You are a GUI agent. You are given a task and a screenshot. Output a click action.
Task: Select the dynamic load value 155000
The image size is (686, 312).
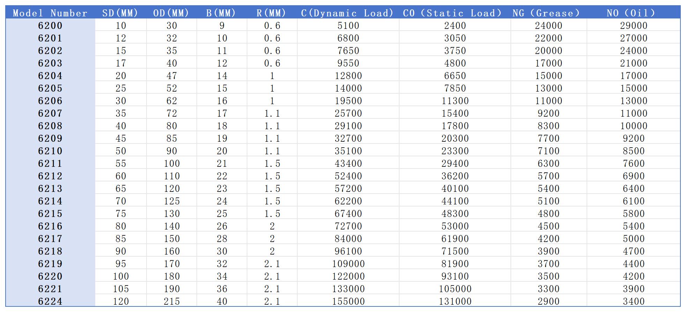coord(348,301)
